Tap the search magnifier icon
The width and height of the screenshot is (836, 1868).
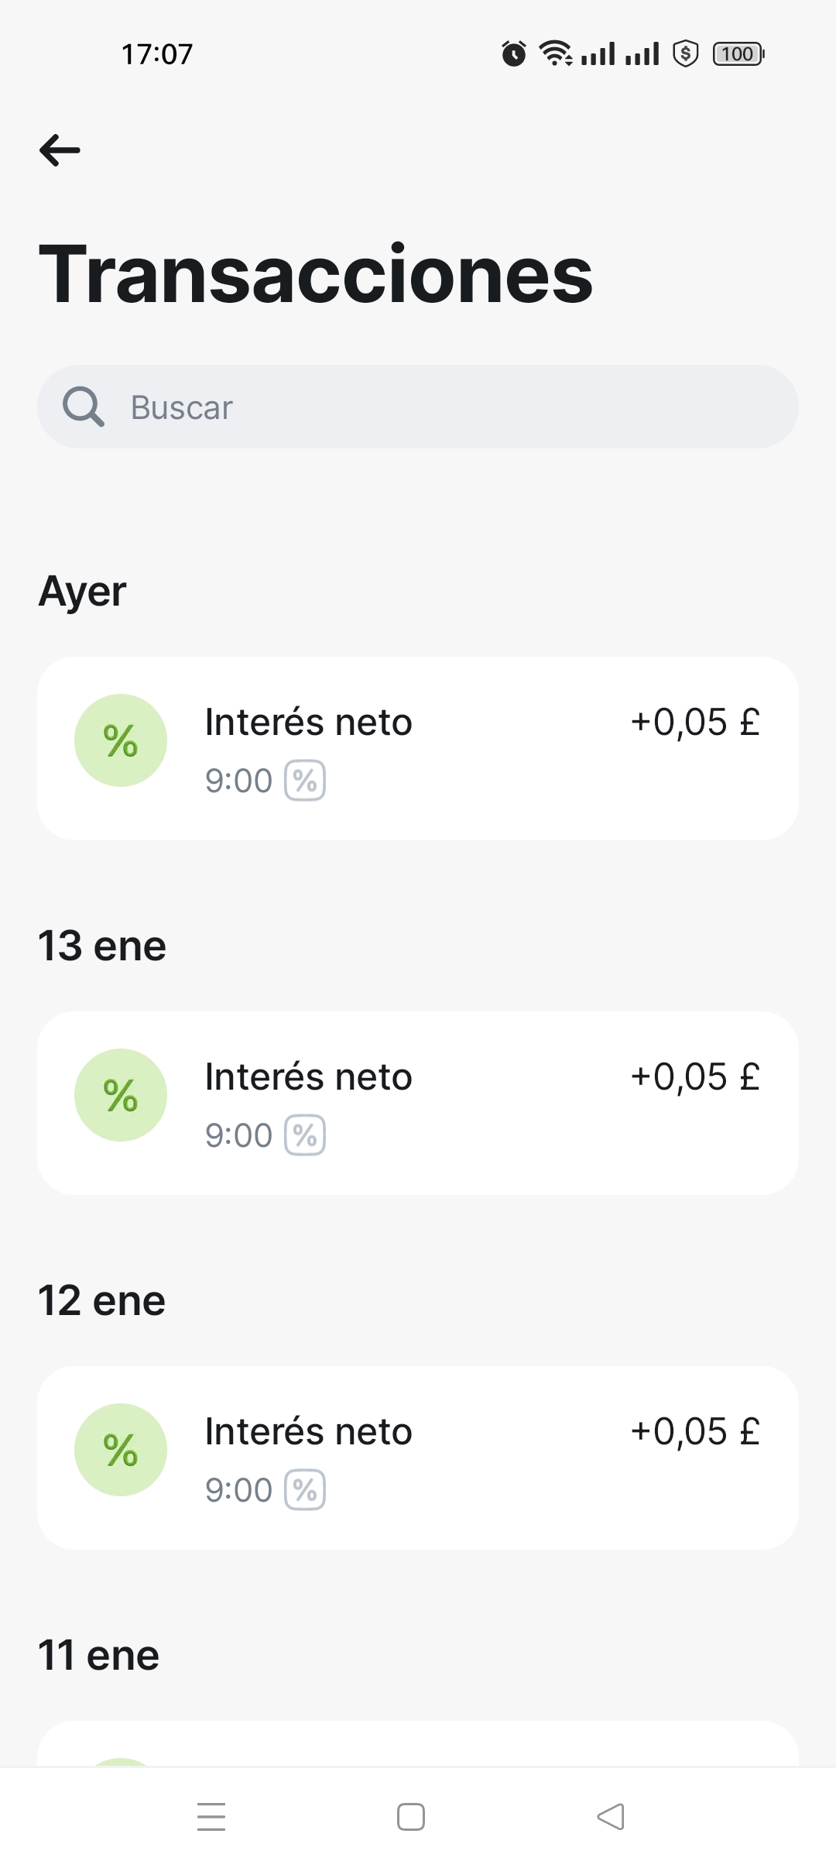tap(83, 407)
